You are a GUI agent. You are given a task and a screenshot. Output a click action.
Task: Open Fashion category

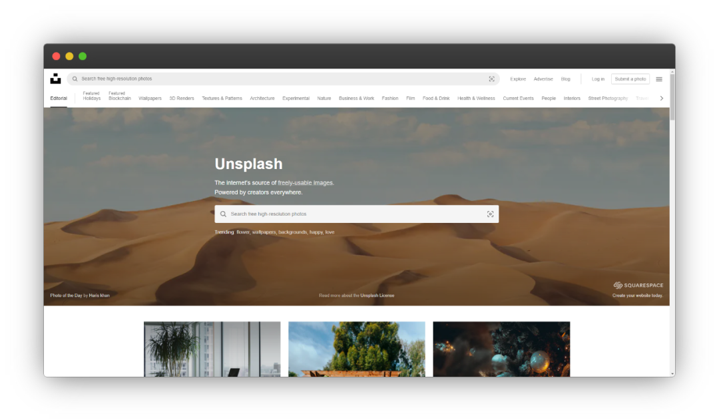tap(390, 98)
